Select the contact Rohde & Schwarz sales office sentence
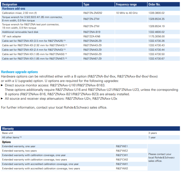Screen dimensions: 181x173 click(x=54, y=108)
